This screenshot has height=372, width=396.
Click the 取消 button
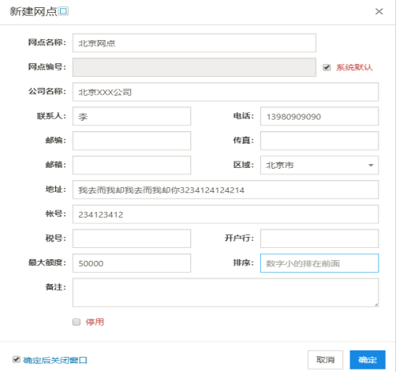pyautogui.click(x=326, y=360)
